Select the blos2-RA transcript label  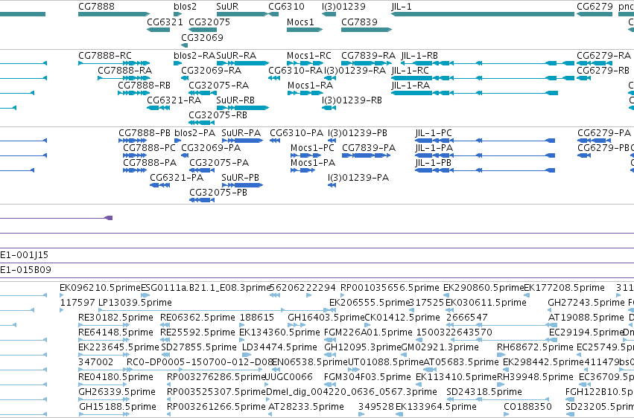coord(194,55)
